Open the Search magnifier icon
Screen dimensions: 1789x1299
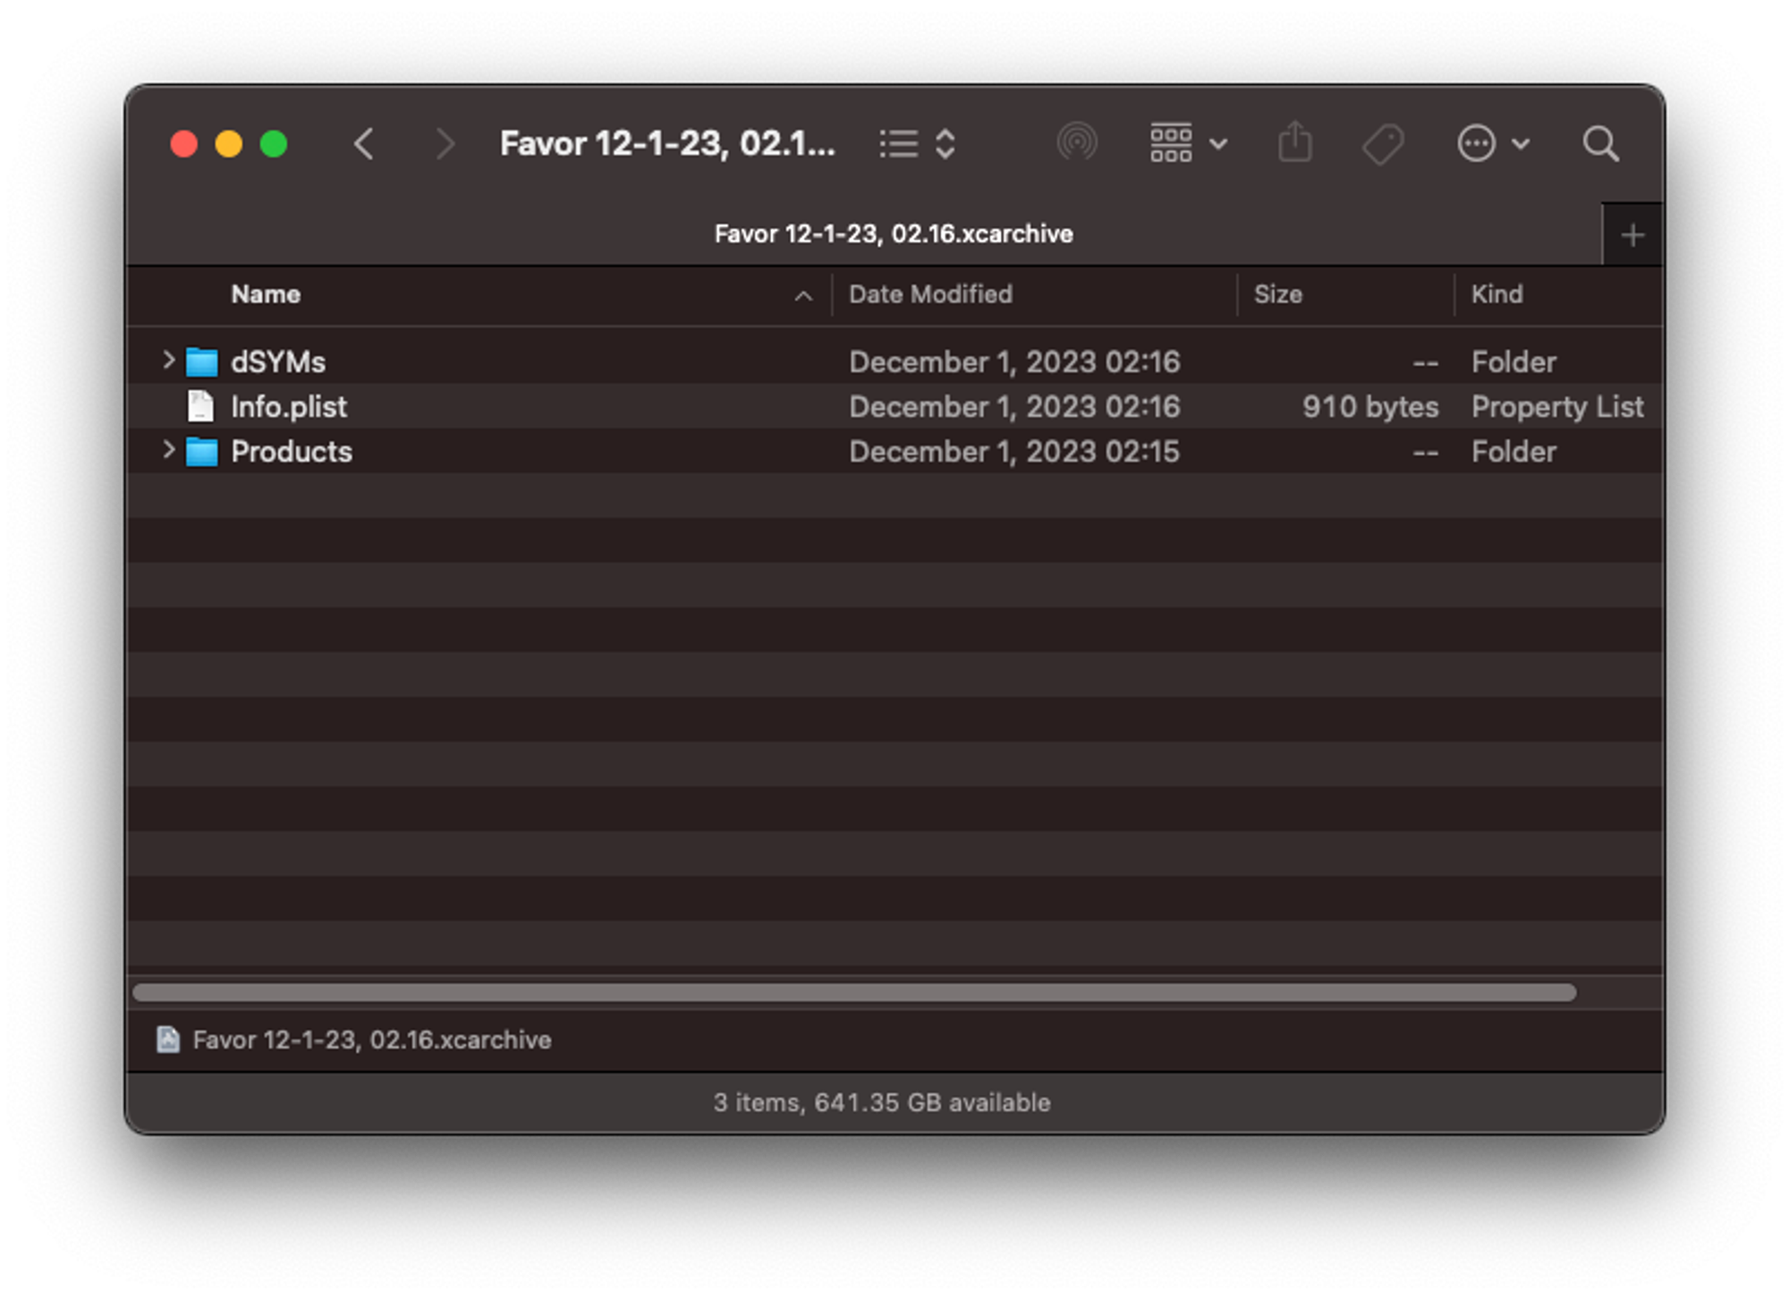[1599, 143]
